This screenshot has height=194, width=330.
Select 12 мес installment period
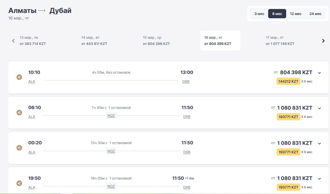point(296,14)
